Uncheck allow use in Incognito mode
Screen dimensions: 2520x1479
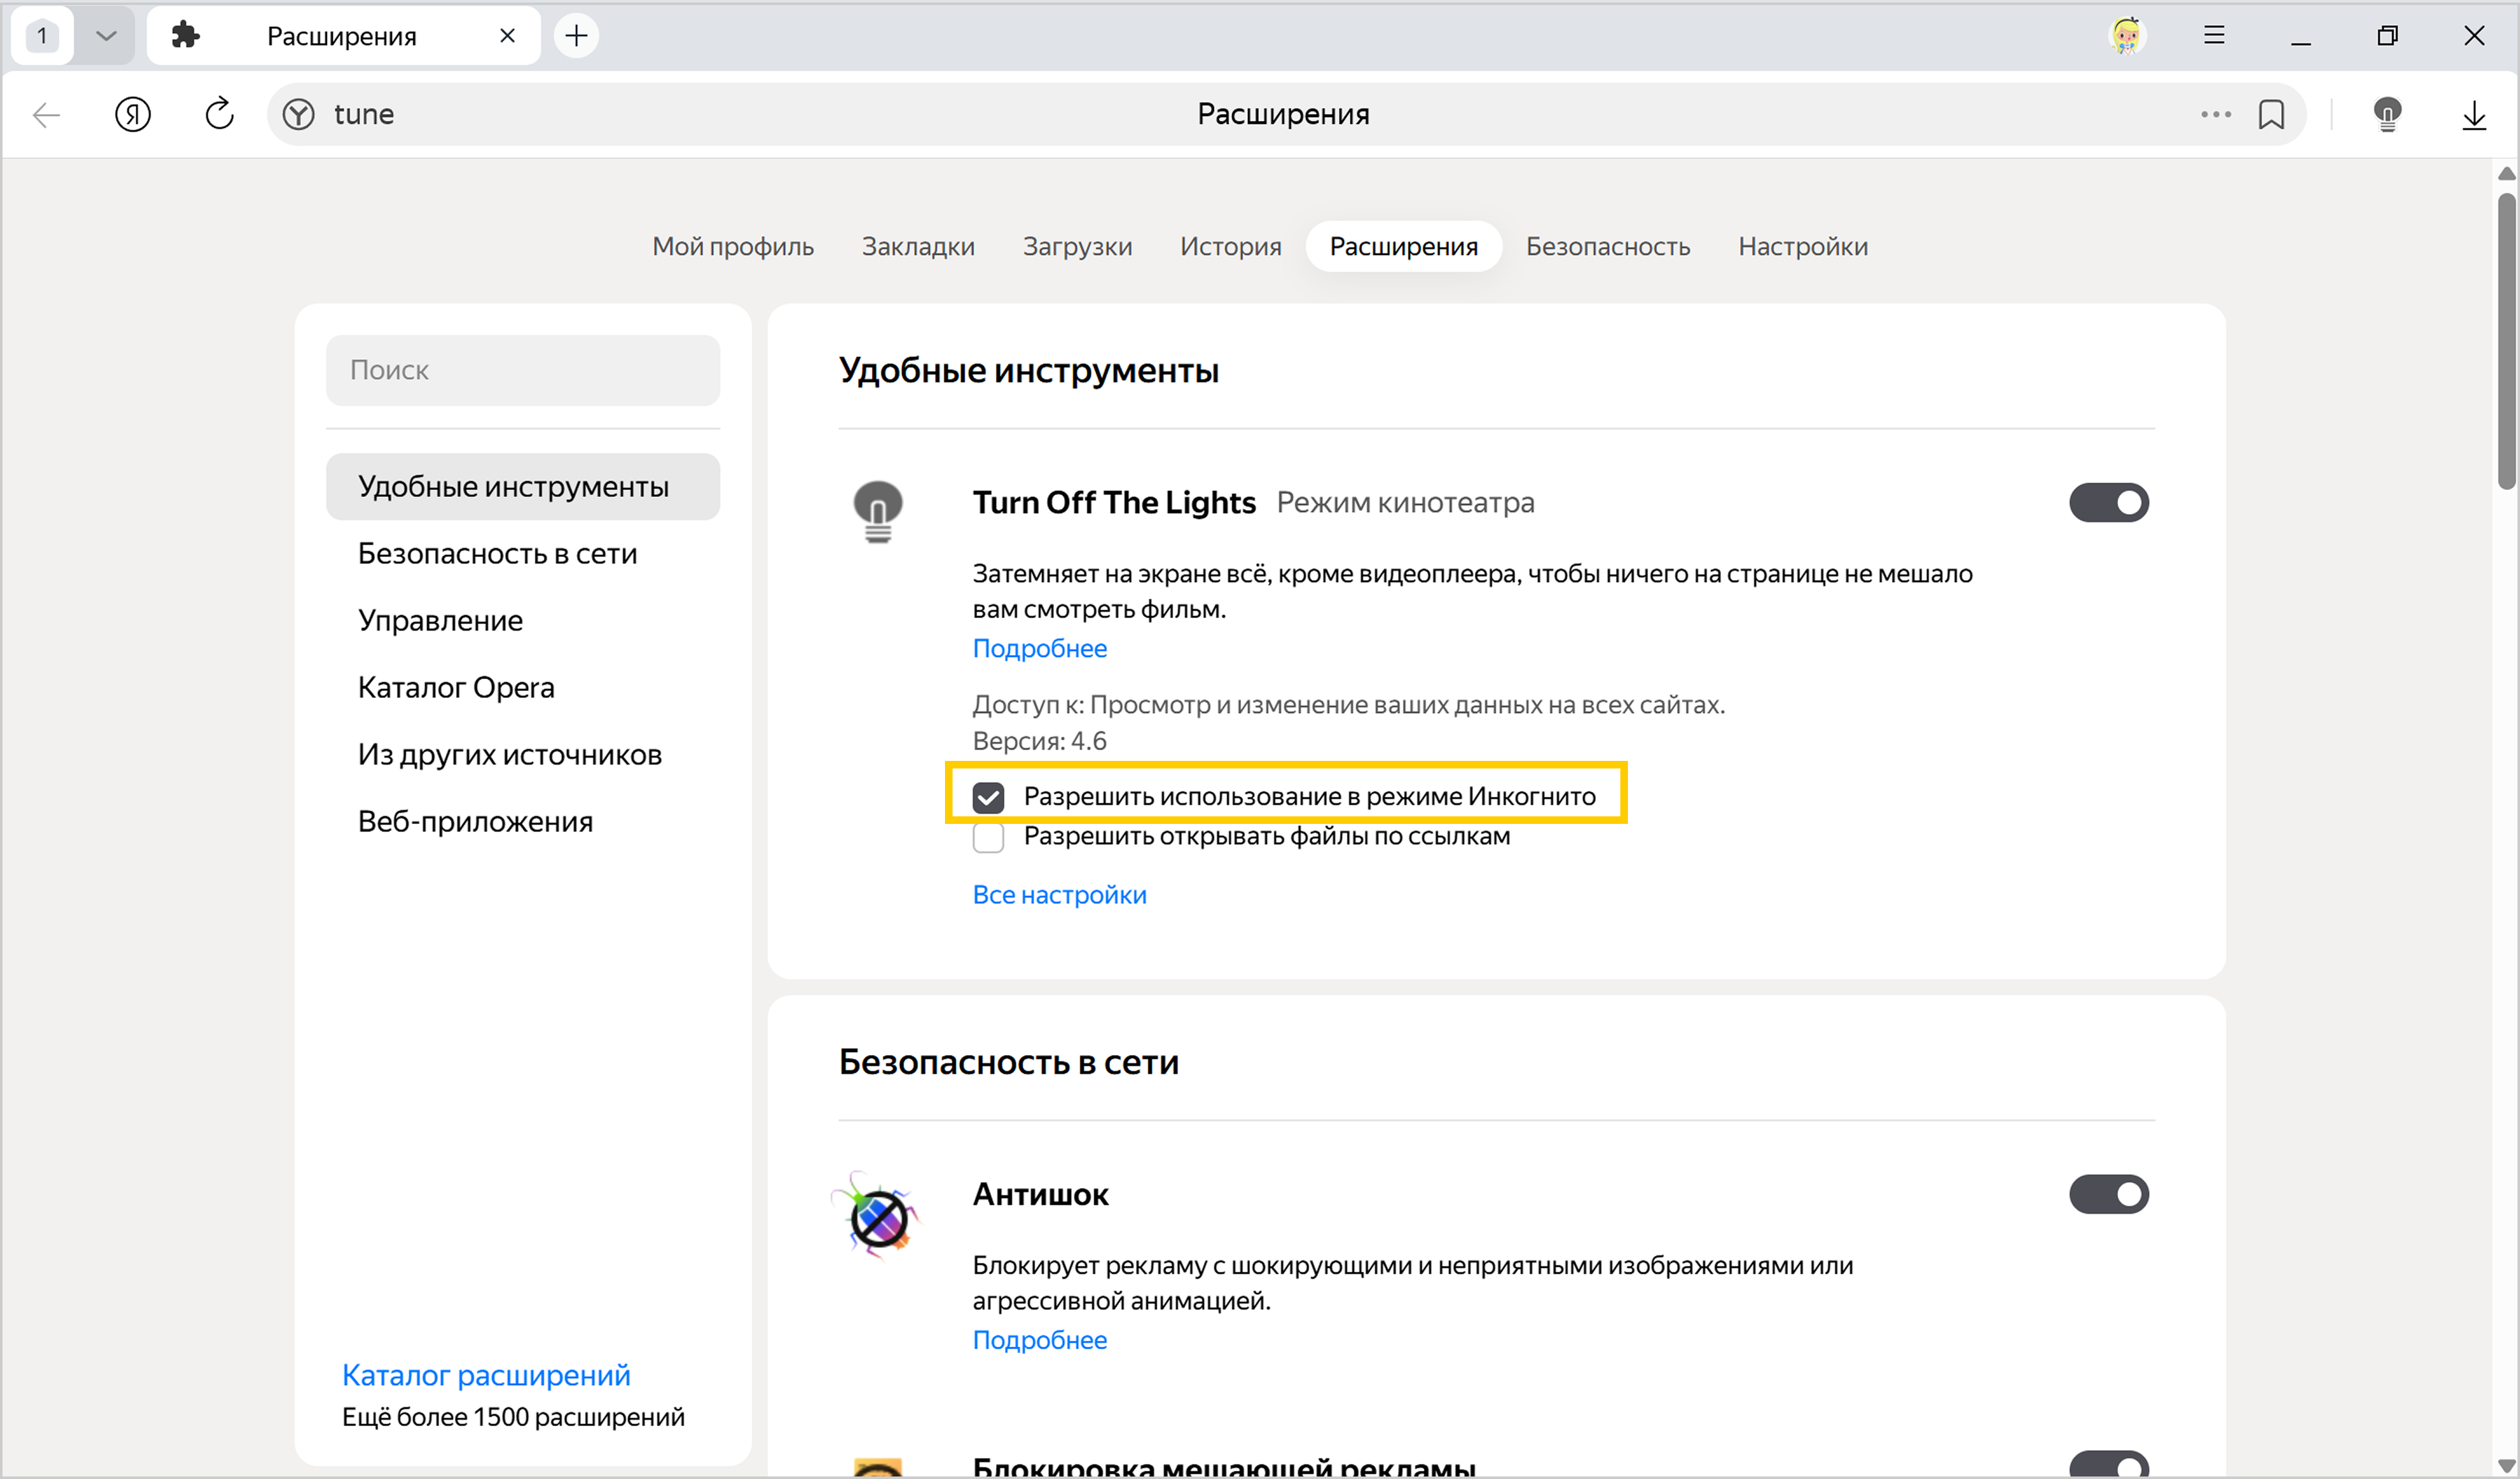(988, 797)
